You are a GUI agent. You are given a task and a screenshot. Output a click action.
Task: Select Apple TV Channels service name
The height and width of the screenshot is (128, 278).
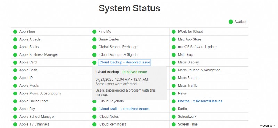coord(34,124)
